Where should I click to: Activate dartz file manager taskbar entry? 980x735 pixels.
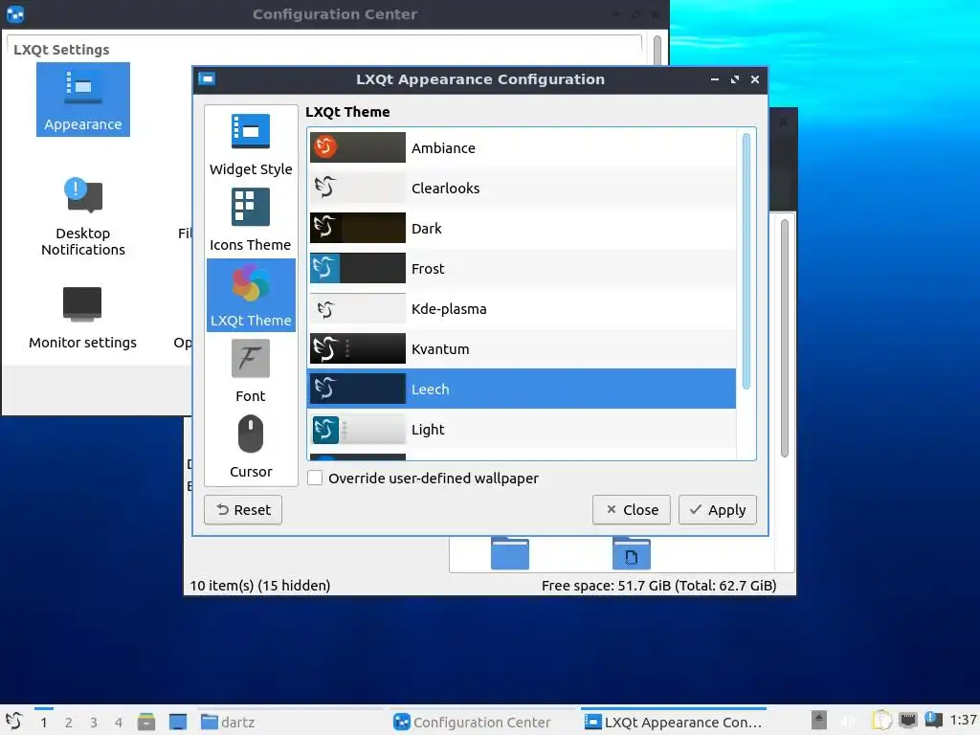[x=291, y=722]
